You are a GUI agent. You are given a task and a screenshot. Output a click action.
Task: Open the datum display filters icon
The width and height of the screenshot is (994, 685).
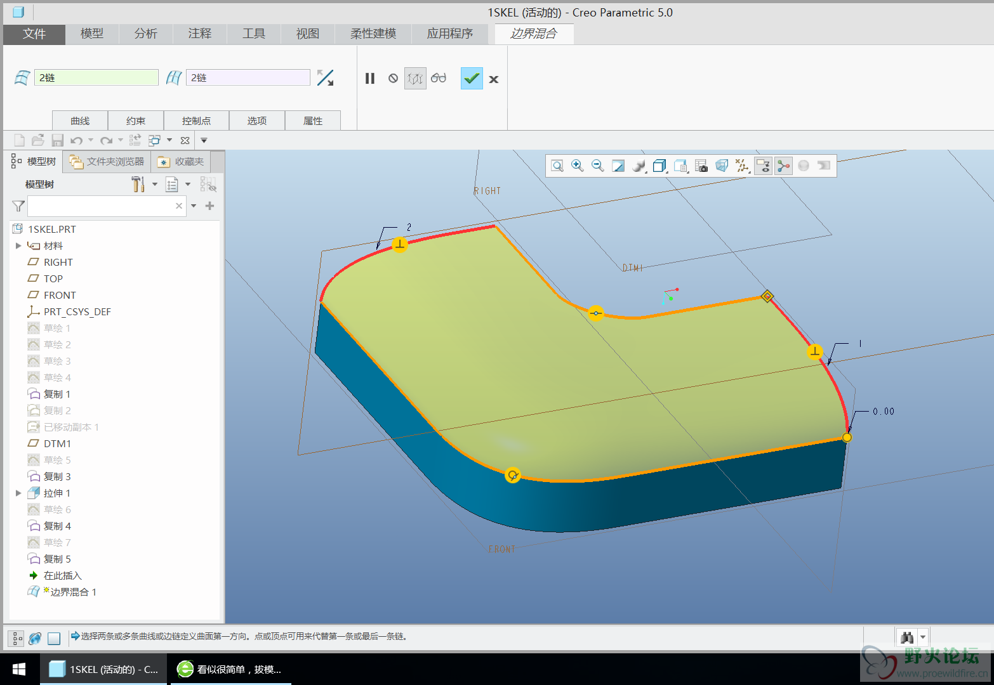coord(742,166)
